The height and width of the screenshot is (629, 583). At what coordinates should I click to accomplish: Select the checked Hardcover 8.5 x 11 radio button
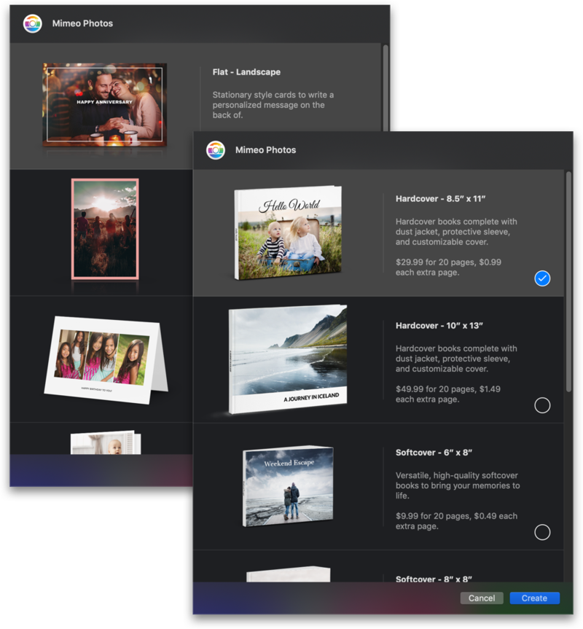[541, 278]
